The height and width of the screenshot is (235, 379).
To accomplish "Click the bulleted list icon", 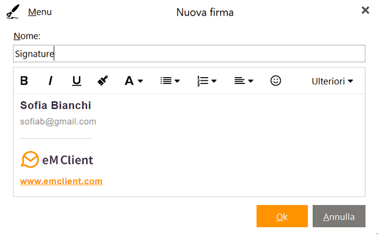I will [x=166, y=81].
